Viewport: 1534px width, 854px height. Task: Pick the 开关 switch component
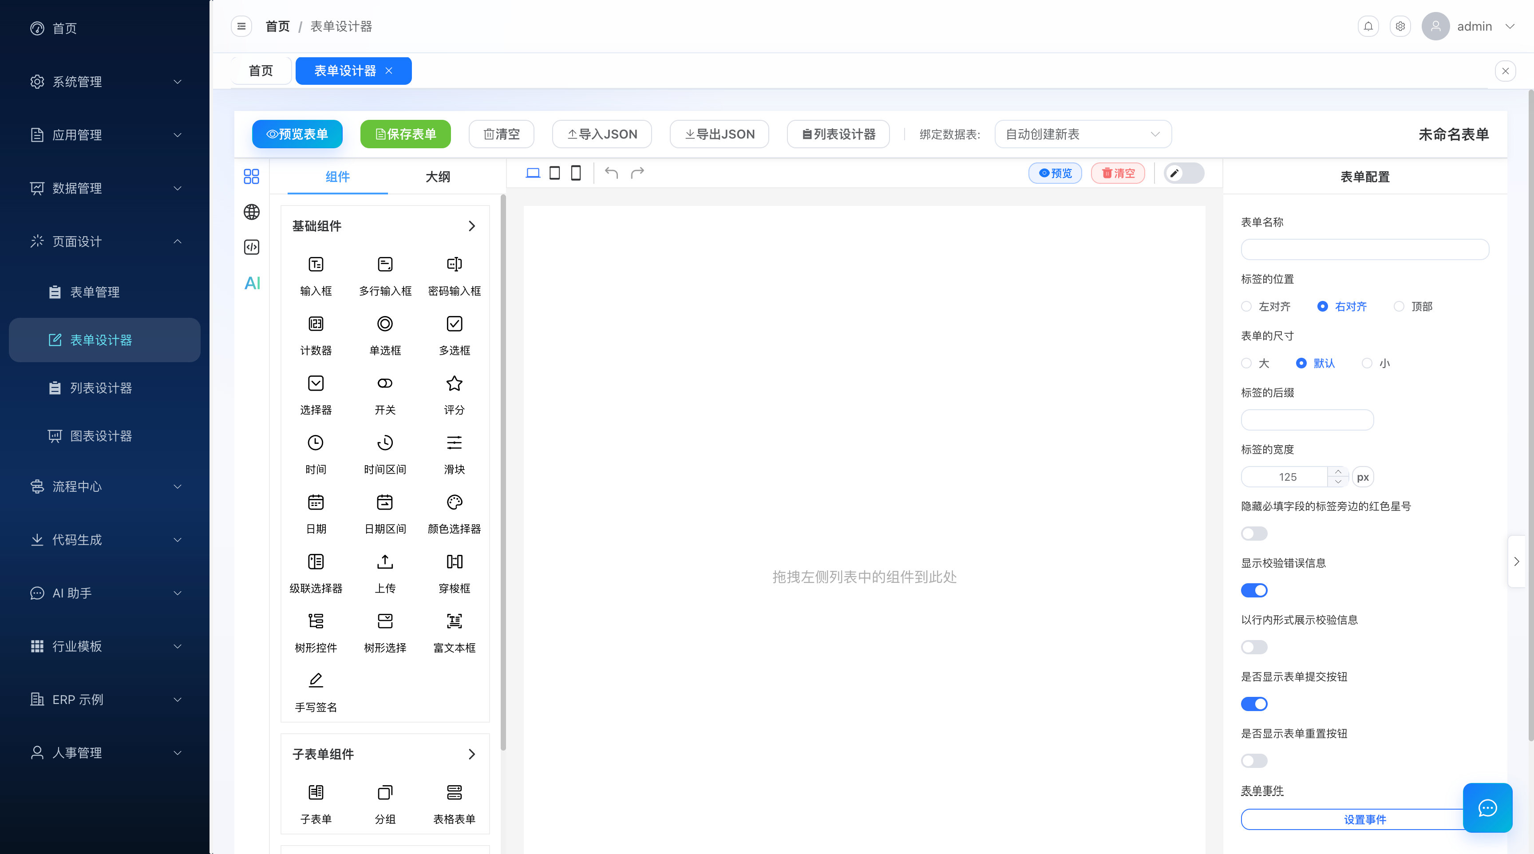385,395
